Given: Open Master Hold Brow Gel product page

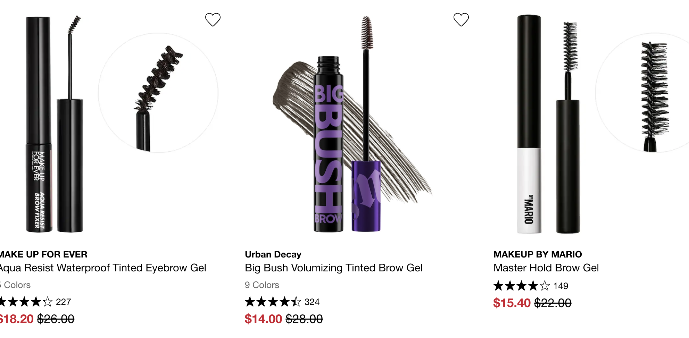Looking at the screenshot, I should (x=546, y=268).
